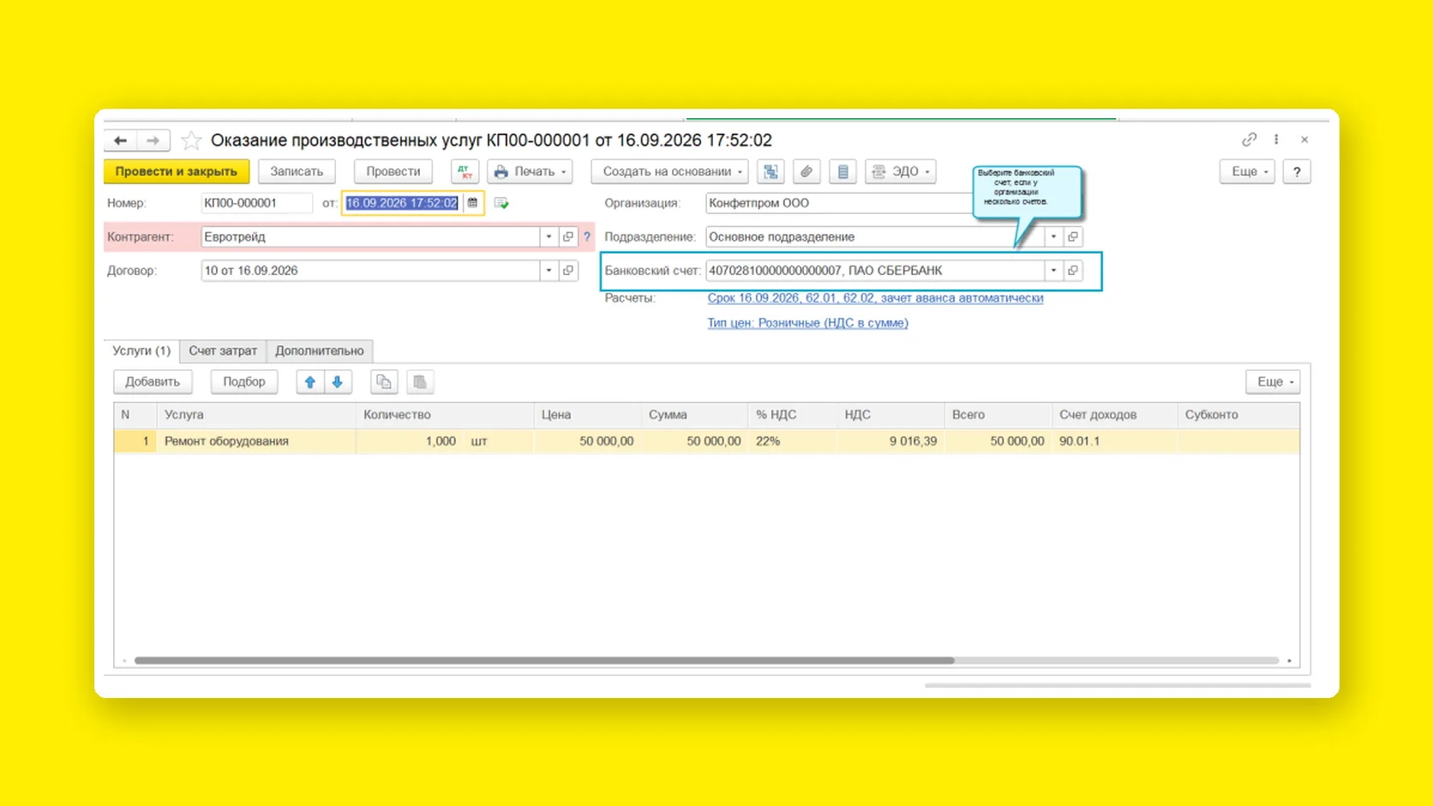Add document to favorites with the star
This screenshot has height=806, width=1433.
(191, 140)
